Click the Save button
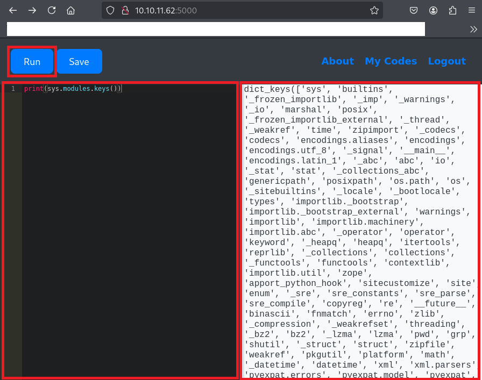The image size is (482, 380). pyautogui.click(x=79, y=61)
